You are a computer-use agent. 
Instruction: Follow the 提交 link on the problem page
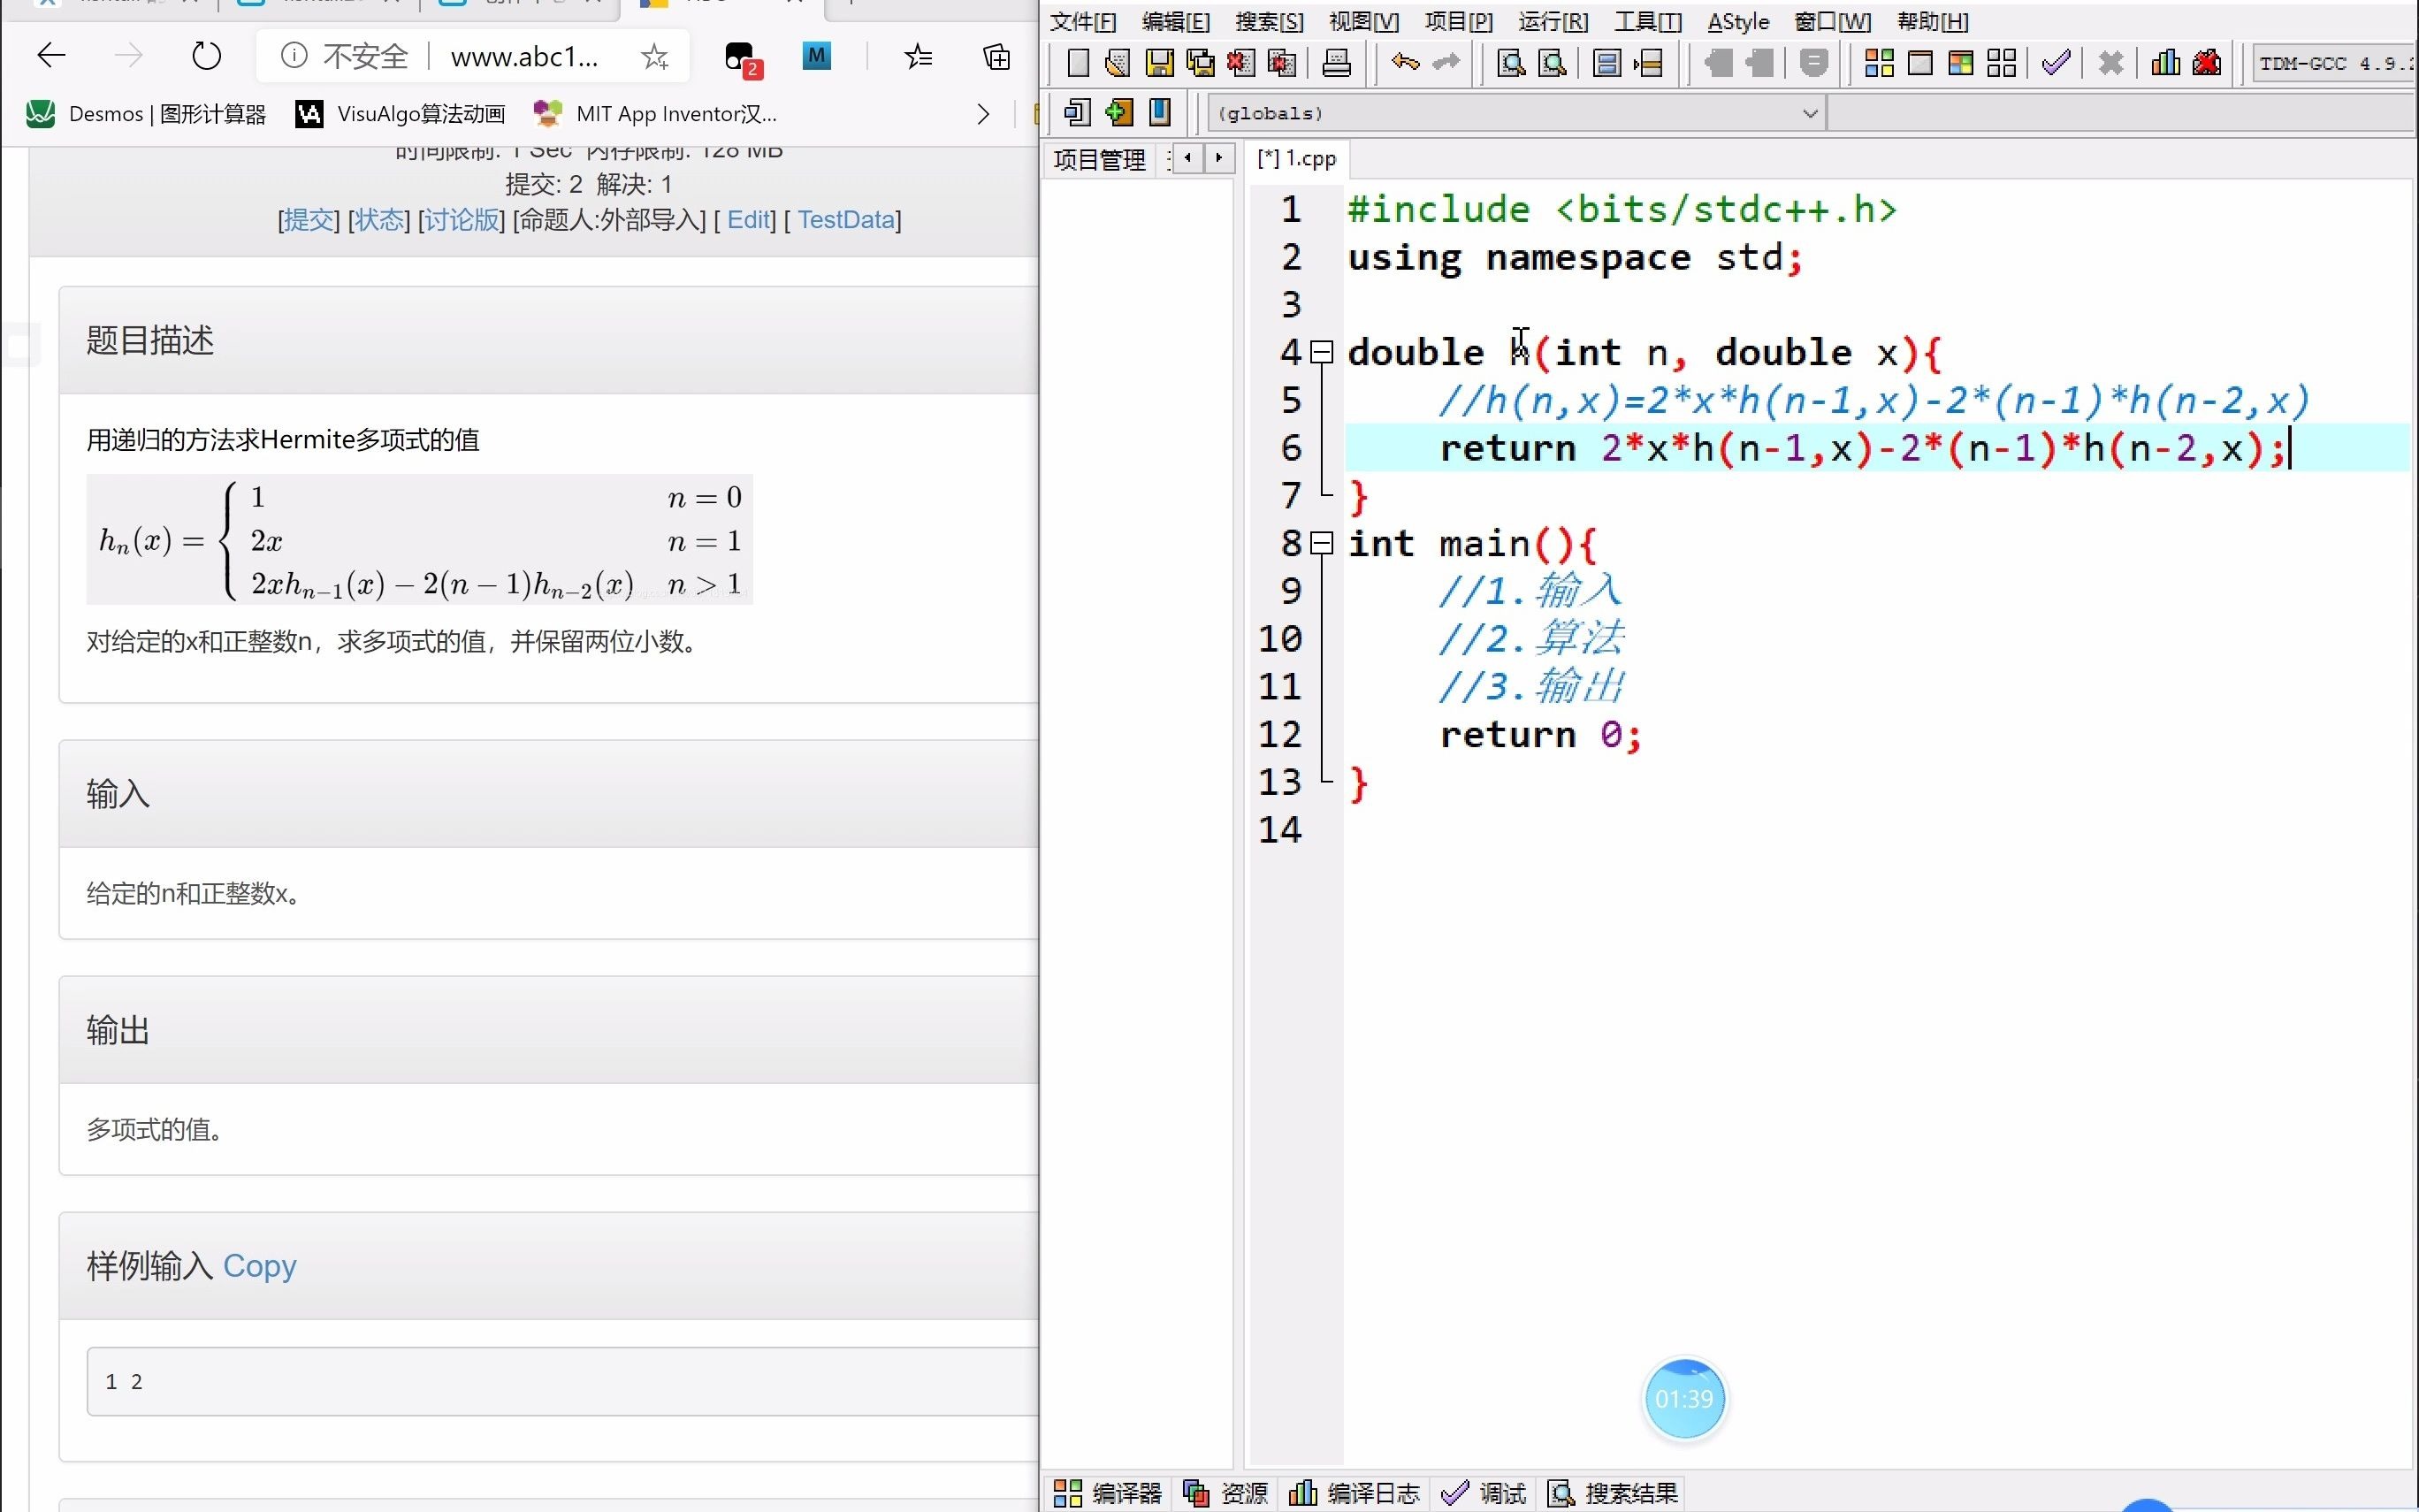308,219
